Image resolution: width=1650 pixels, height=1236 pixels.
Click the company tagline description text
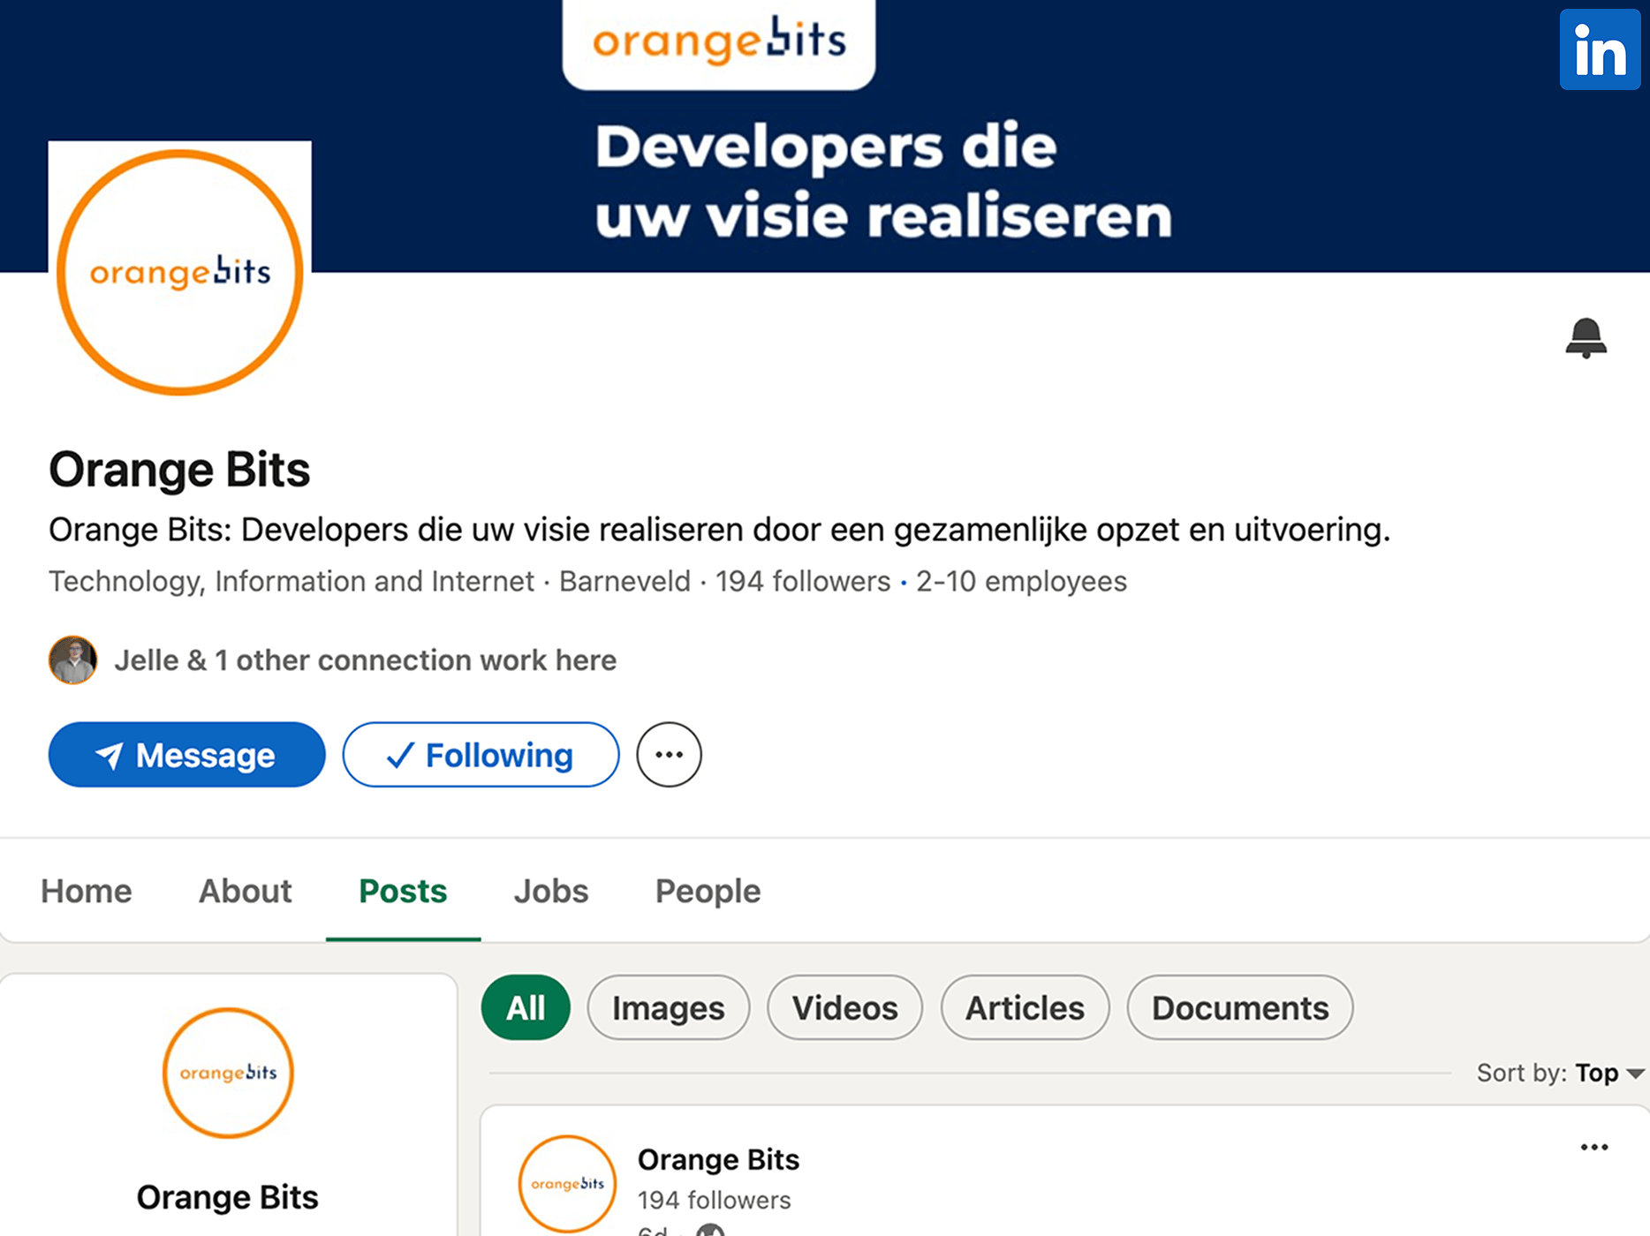click(720, 531)
